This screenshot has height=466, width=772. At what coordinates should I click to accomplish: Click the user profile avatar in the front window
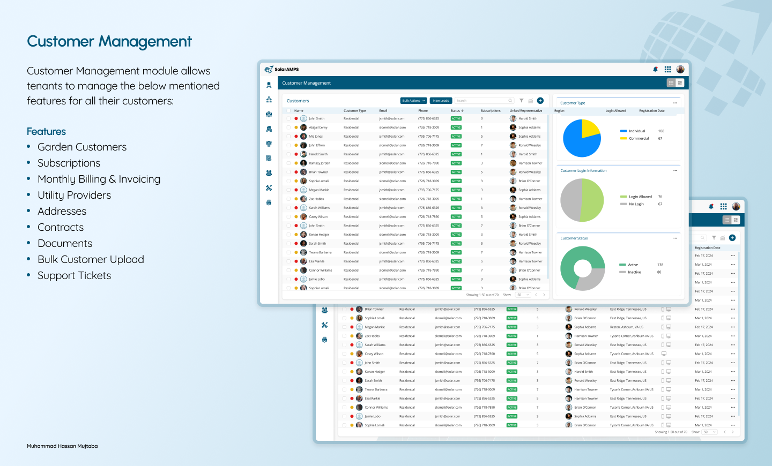pos(680,70)
